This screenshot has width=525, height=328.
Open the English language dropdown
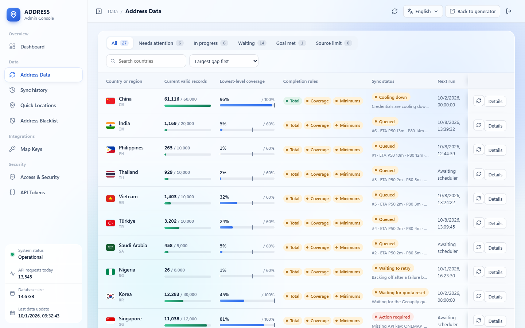pyautogui.click(x=423, y=11)
